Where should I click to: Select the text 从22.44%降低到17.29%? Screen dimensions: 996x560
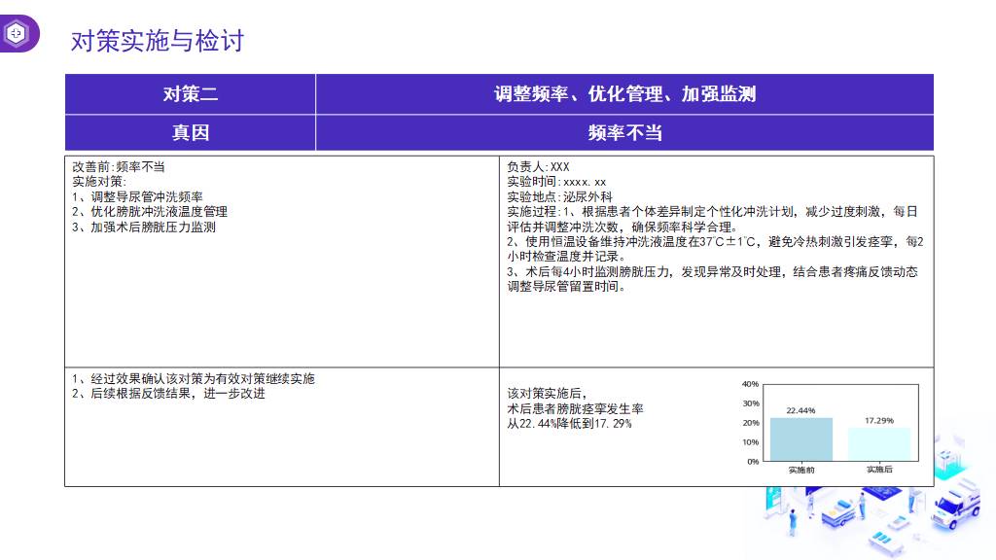569,424
